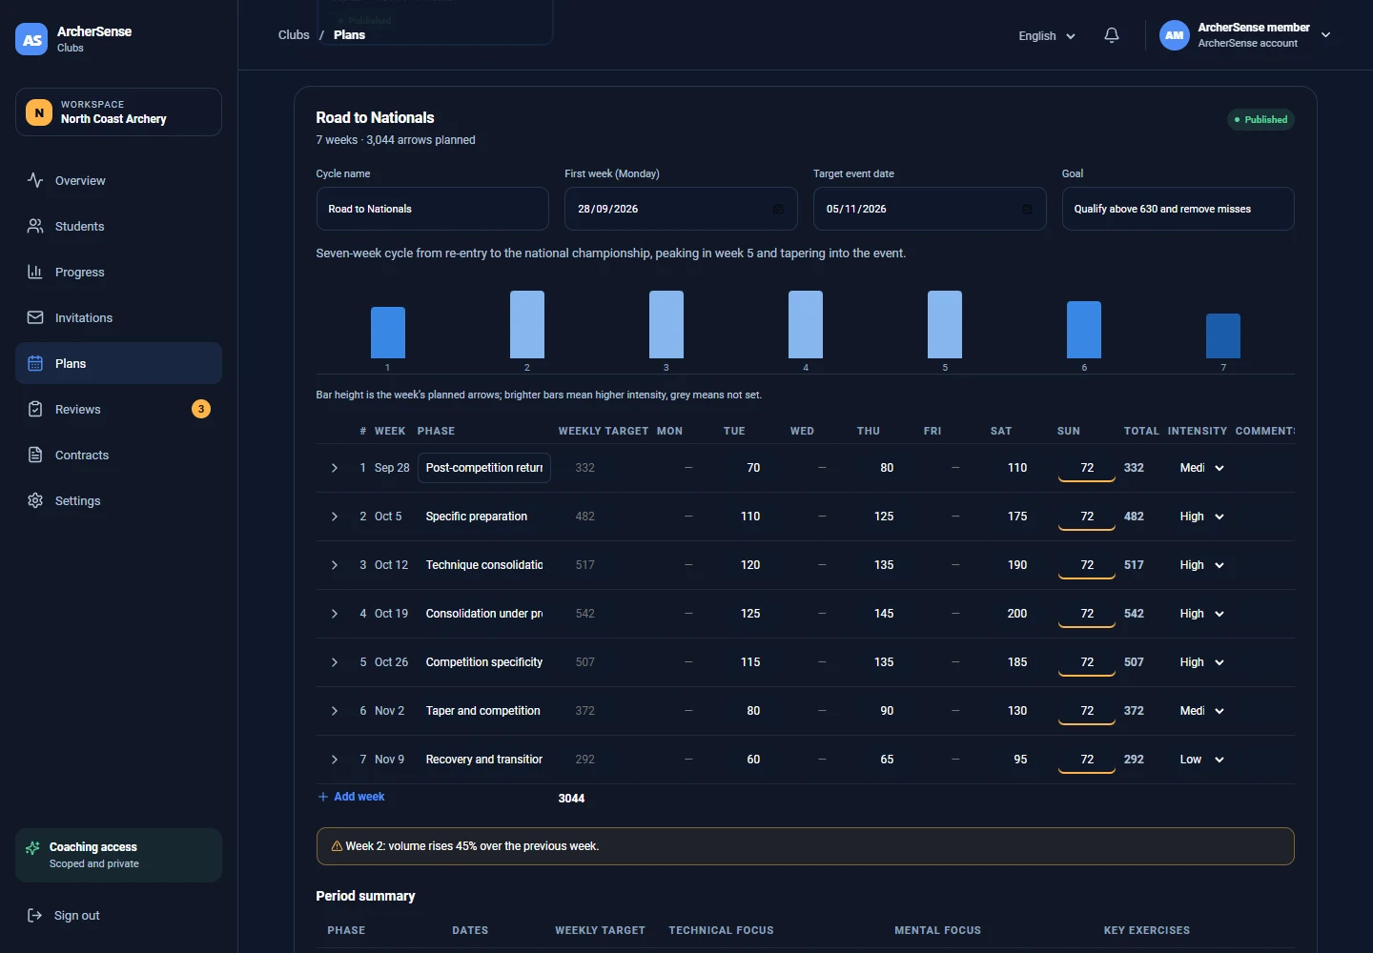Click the week 1 bar in chart
This screenshot has width=1373, height=953.
[x=388, y=333]
